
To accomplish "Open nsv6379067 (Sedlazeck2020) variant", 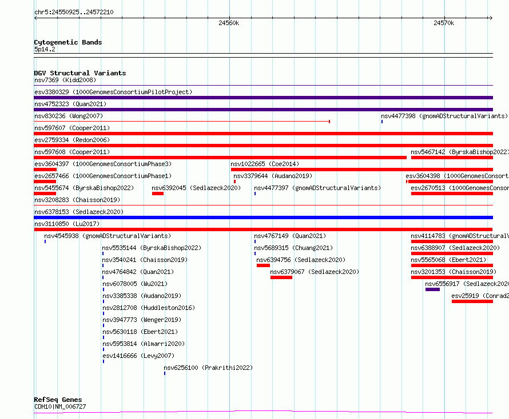I will [x=315, y=272].
